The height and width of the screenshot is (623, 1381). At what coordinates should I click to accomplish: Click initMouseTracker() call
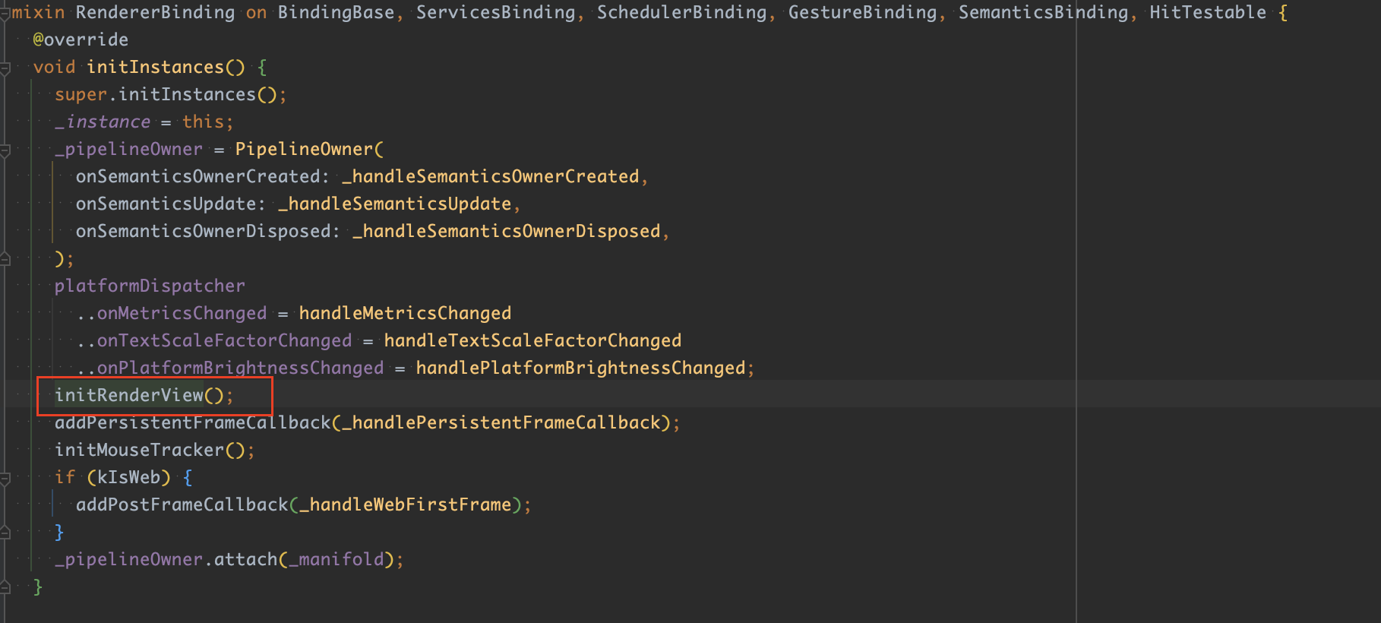[x=154, y=450]
